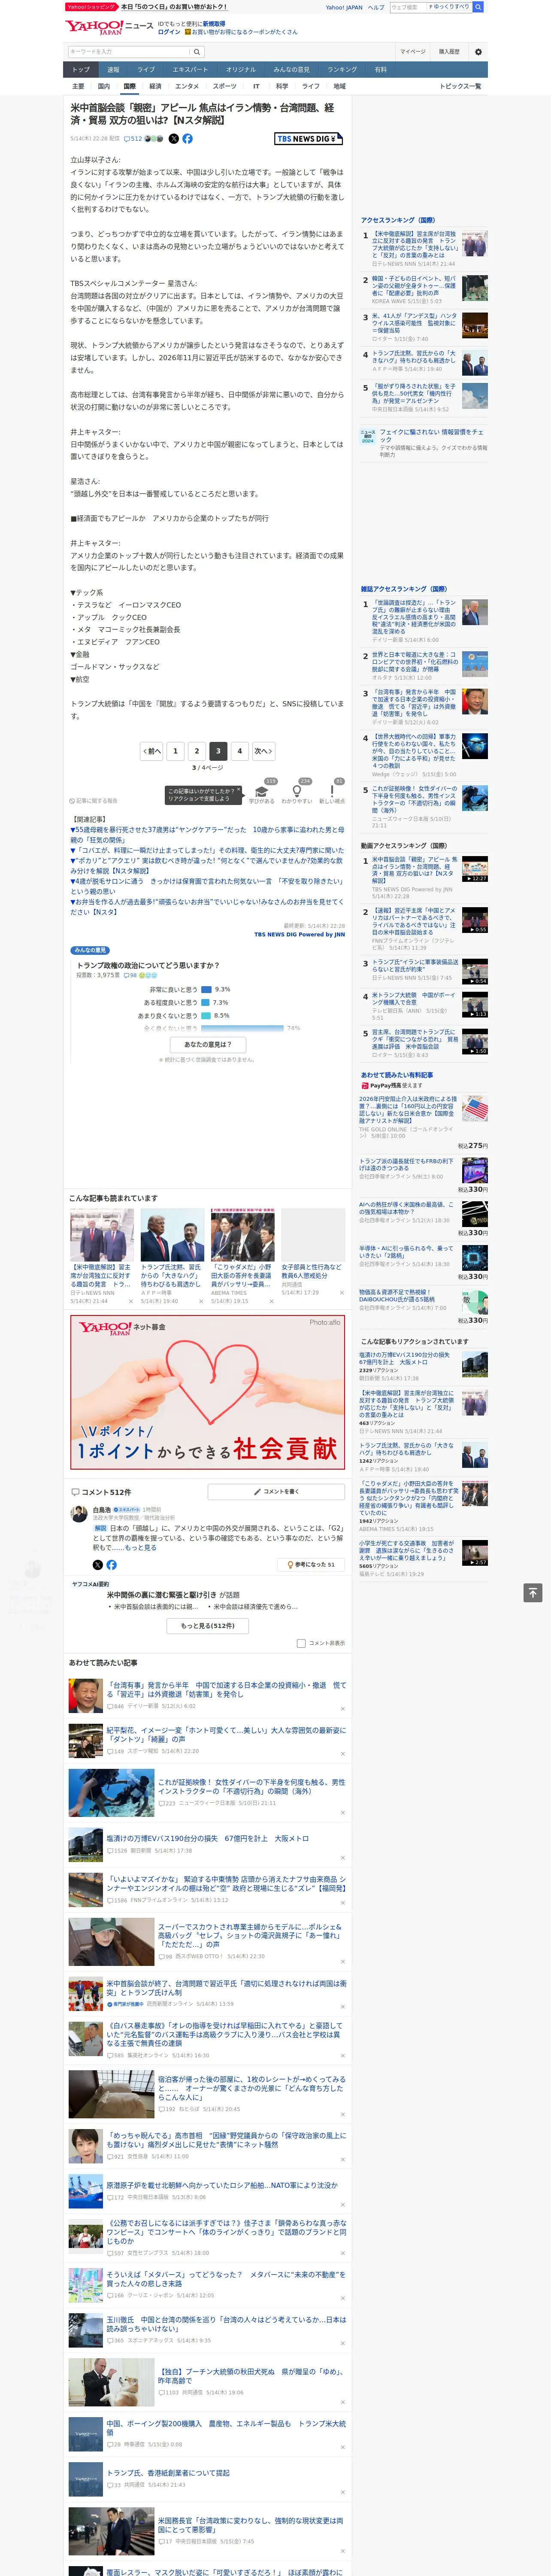Select page 1 in pagination
The height and width of the screenshot is (2576, 551).
tap(176, 751)
